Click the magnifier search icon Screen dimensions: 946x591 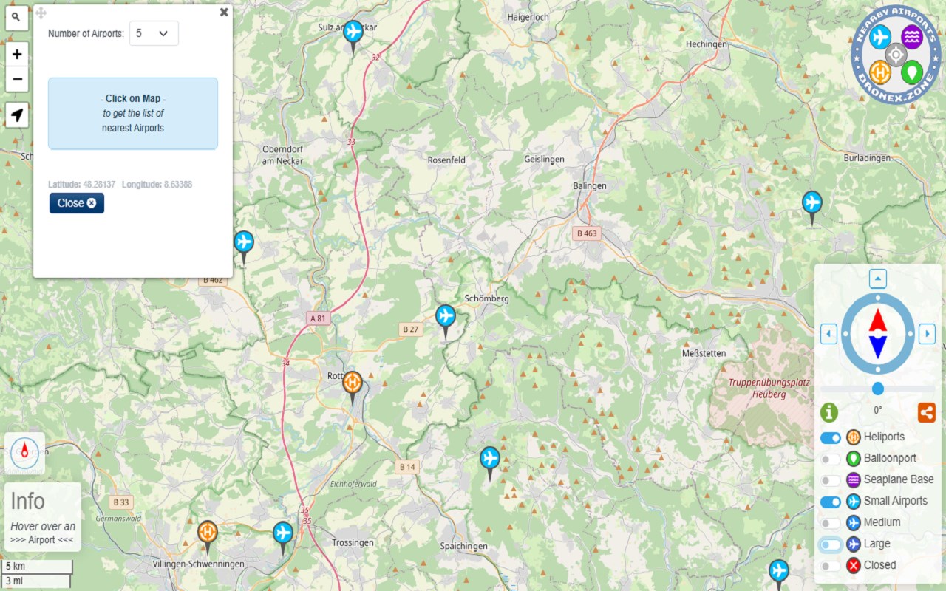pyautogui.click(x=17, y=17)
